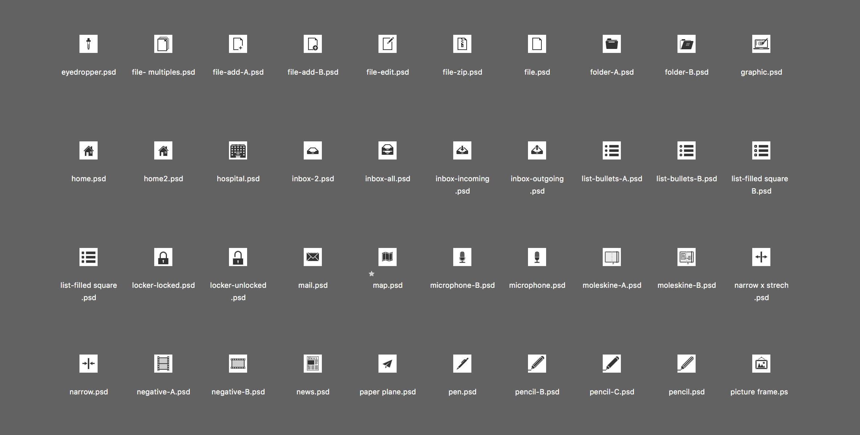Select the paper plane.psd icon
The image size is (860, 435).
click(388, 364)
